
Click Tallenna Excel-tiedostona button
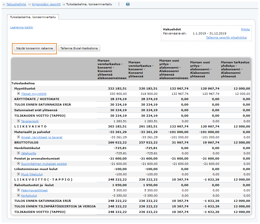pyautogui.click(x=79, y=48)
